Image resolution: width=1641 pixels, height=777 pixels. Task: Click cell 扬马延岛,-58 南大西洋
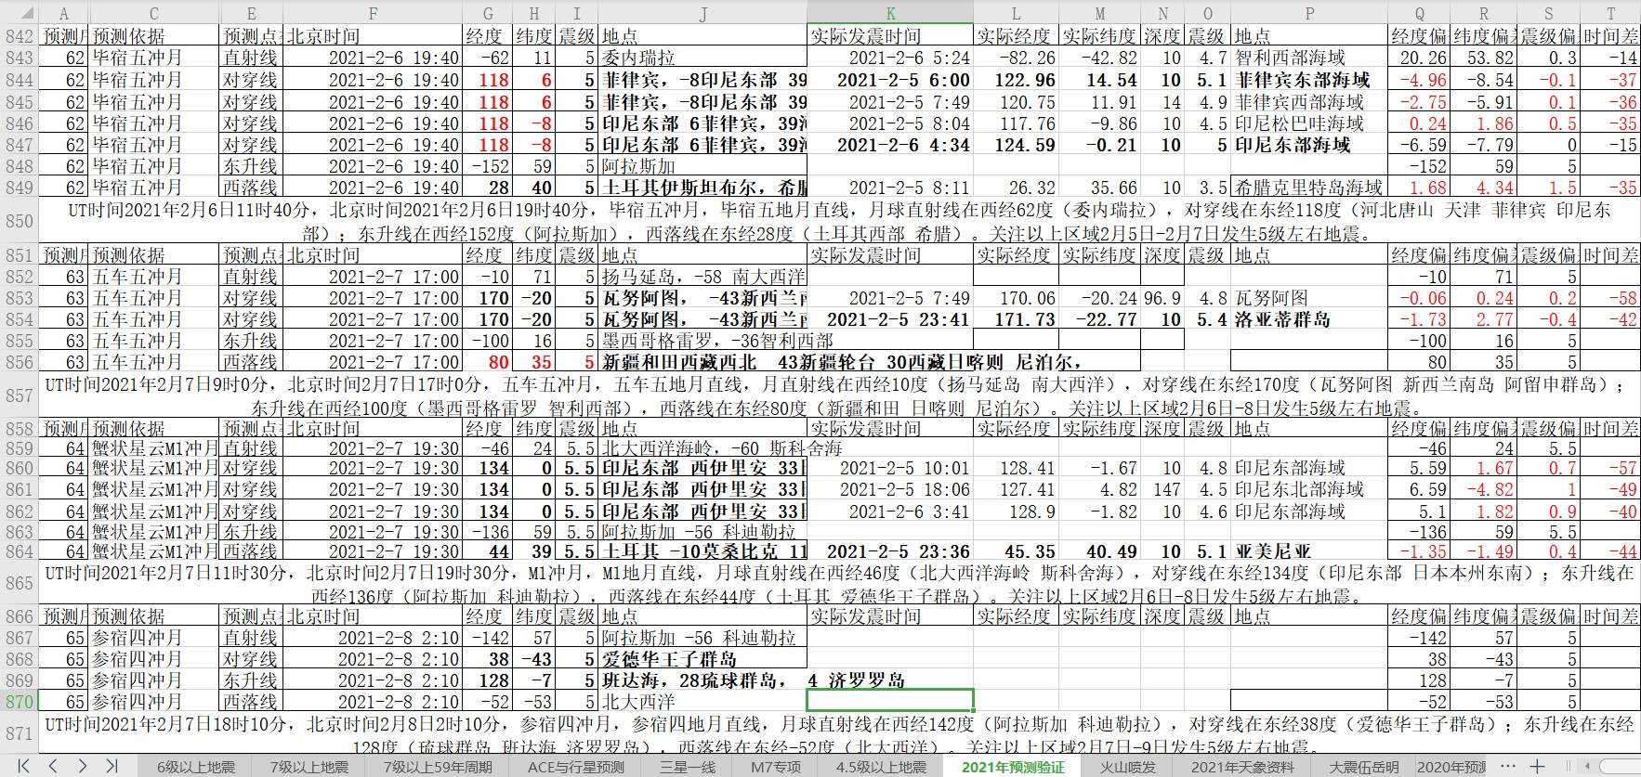pos(703,277)
